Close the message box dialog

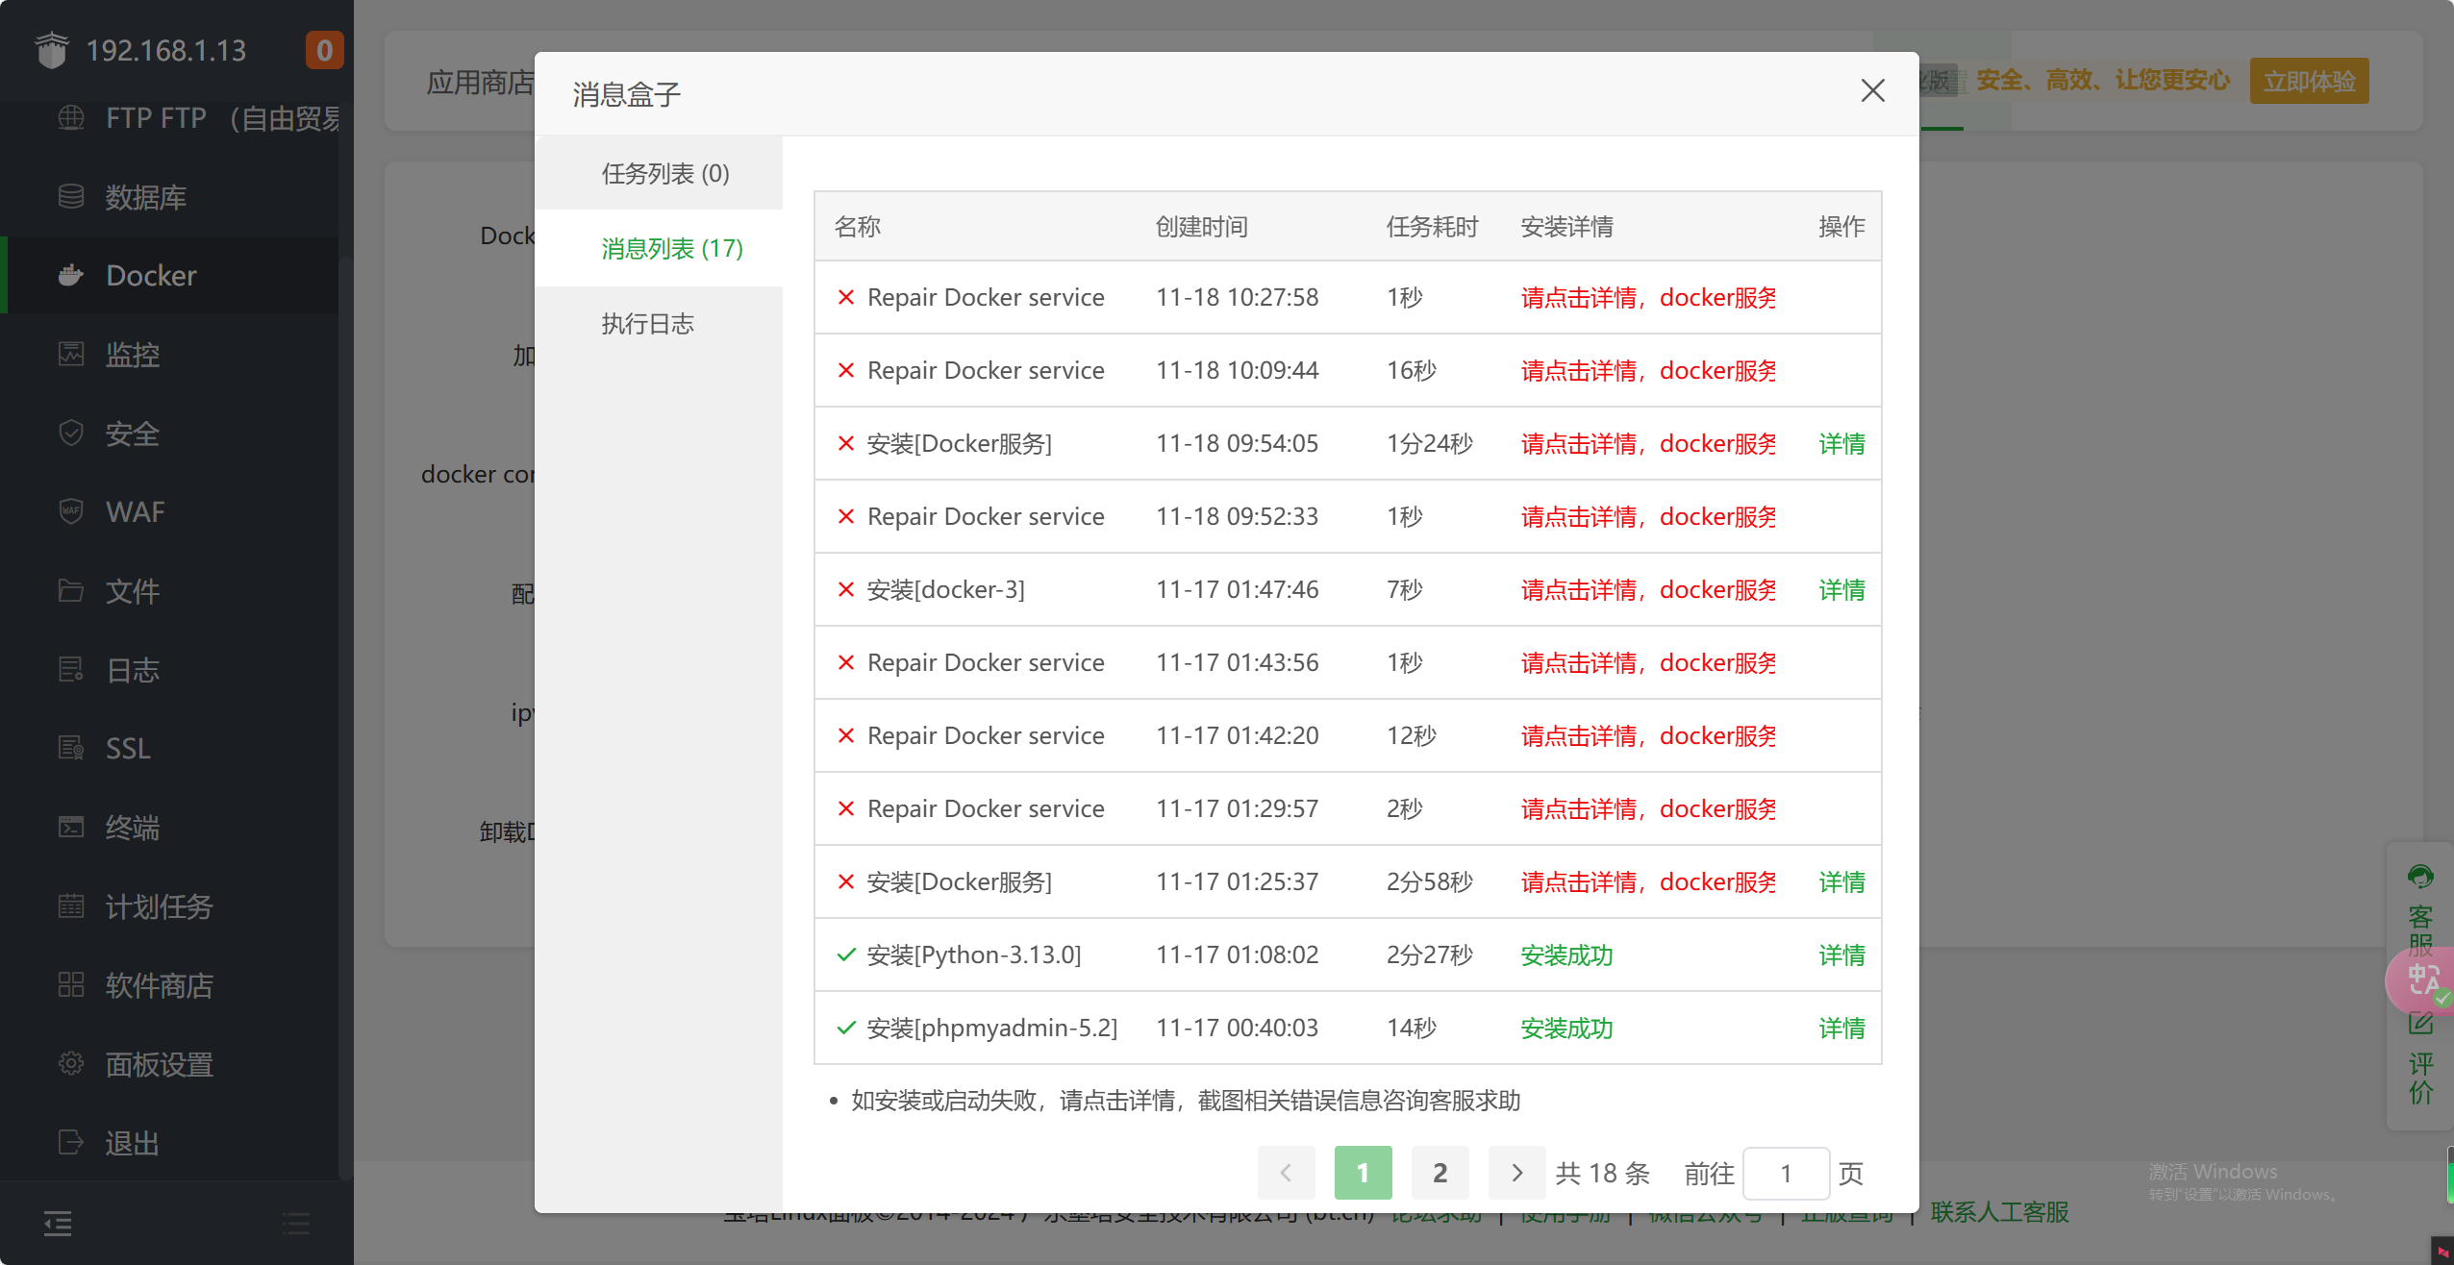[x=1872, y=90]
